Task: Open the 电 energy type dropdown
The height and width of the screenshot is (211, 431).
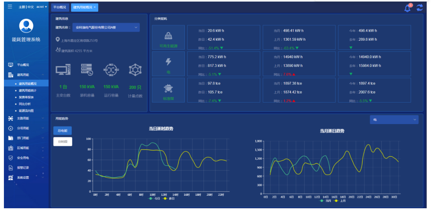Action: click(x=394, y=120)
